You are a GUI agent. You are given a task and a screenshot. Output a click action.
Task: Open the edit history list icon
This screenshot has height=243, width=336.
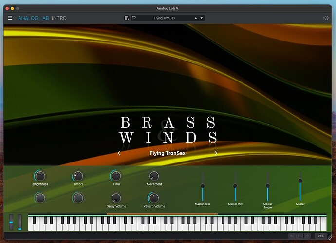[x=299, y=236]
